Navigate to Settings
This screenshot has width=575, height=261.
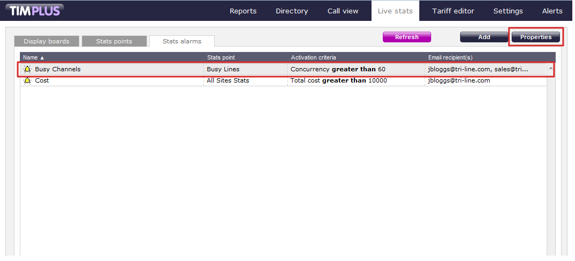pyautogui.click(x=508, y=11)
